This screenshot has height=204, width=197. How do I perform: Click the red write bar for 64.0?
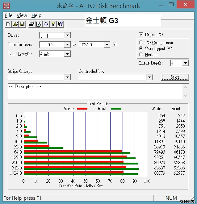pyautogui.click(x=73, y=151)
